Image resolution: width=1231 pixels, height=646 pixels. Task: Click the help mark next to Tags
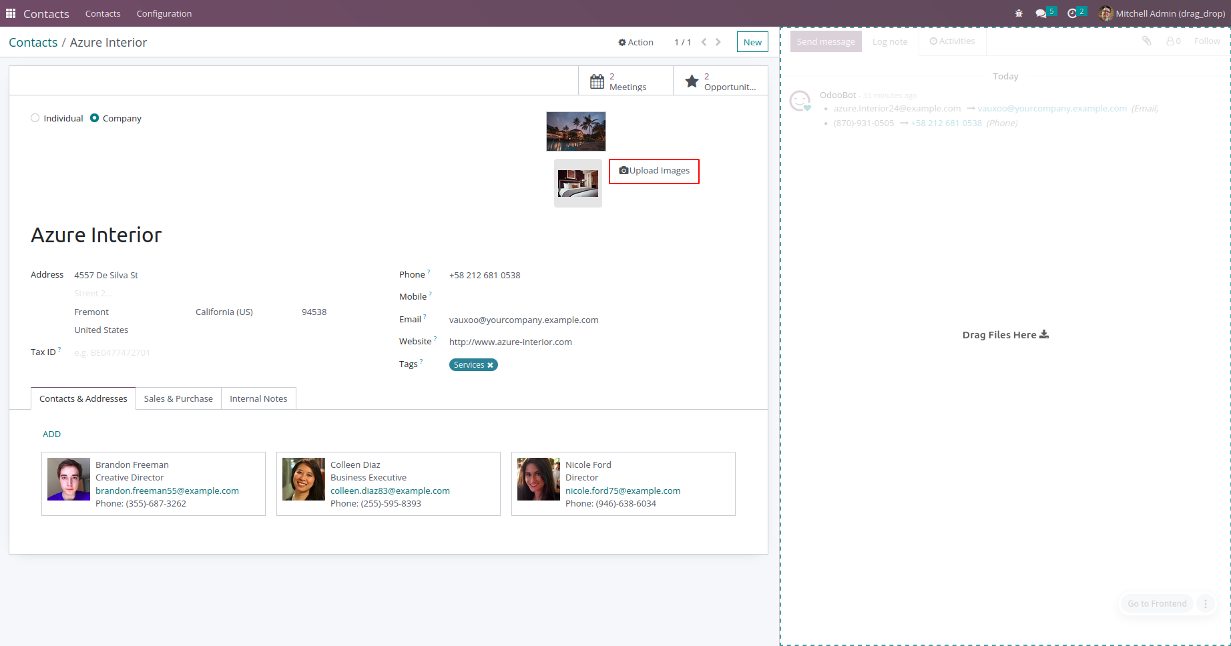421,362
